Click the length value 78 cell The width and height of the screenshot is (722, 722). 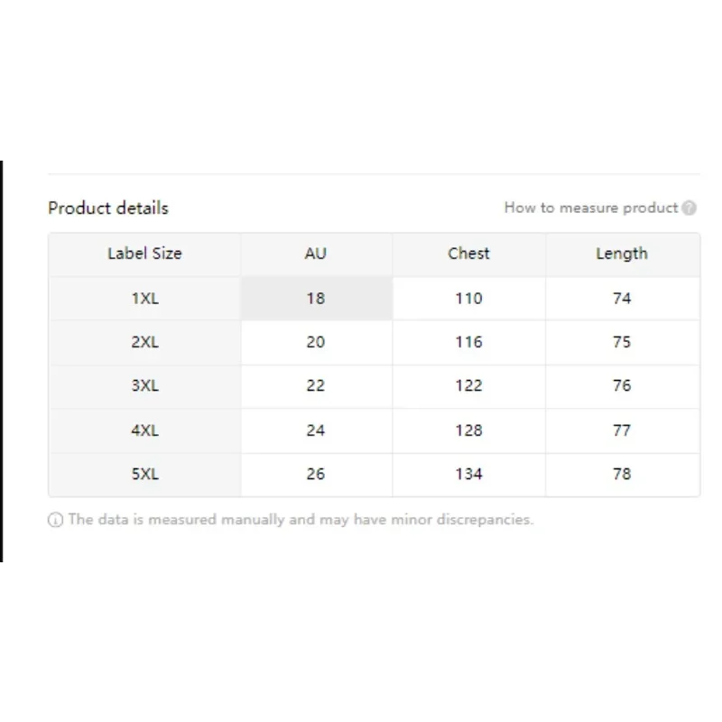tap(622, 475)
